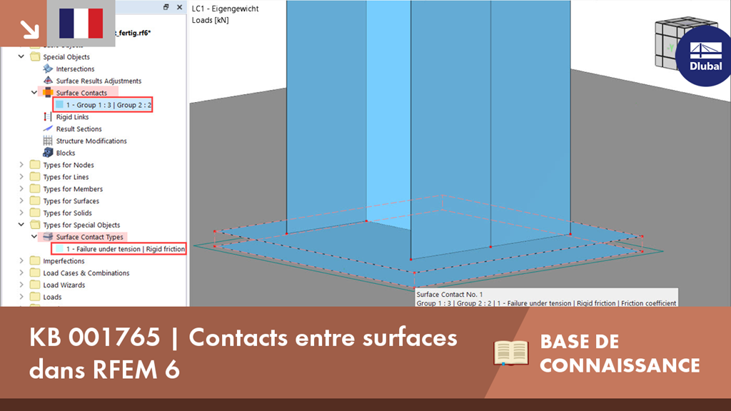Collapse the Types for Special Objects node
731x411 pixels.
(x=21, y=225)
